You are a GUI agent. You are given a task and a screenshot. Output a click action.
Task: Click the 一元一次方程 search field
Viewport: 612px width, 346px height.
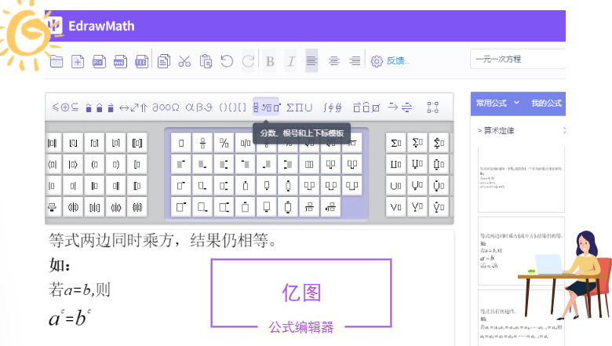coord(518,60)
